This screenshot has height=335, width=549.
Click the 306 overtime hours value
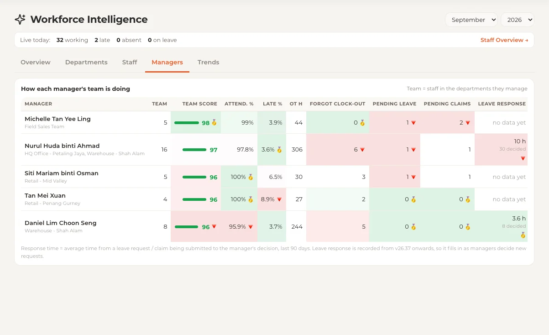tap(297, 150)
